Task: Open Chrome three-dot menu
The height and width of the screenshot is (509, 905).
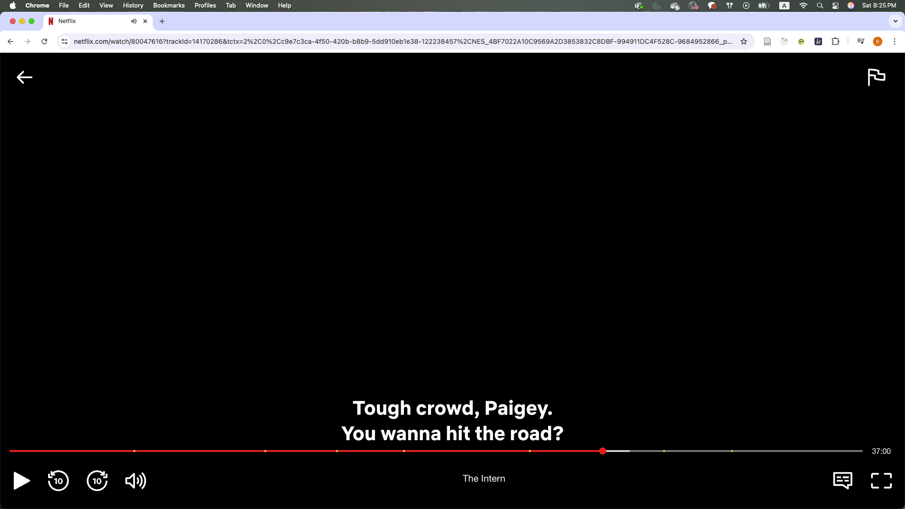Action: tap(894, 41)
